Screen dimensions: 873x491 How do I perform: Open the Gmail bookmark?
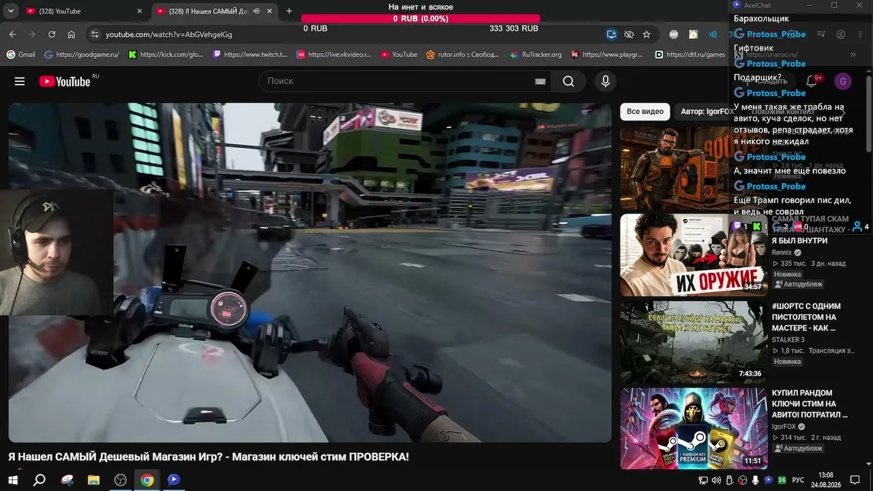(20, 55)
